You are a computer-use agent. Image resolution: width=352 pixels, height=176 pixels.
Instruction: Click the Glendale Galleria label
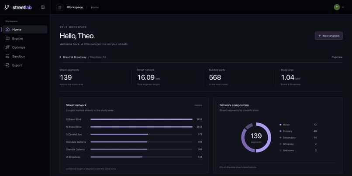(x=76, y=142)
